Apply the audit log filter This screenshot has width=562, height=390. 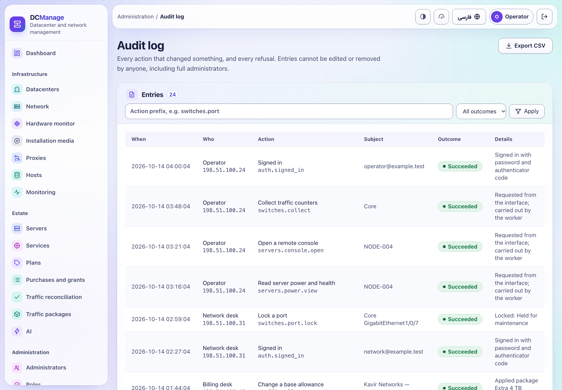click(x=527, y=111)
